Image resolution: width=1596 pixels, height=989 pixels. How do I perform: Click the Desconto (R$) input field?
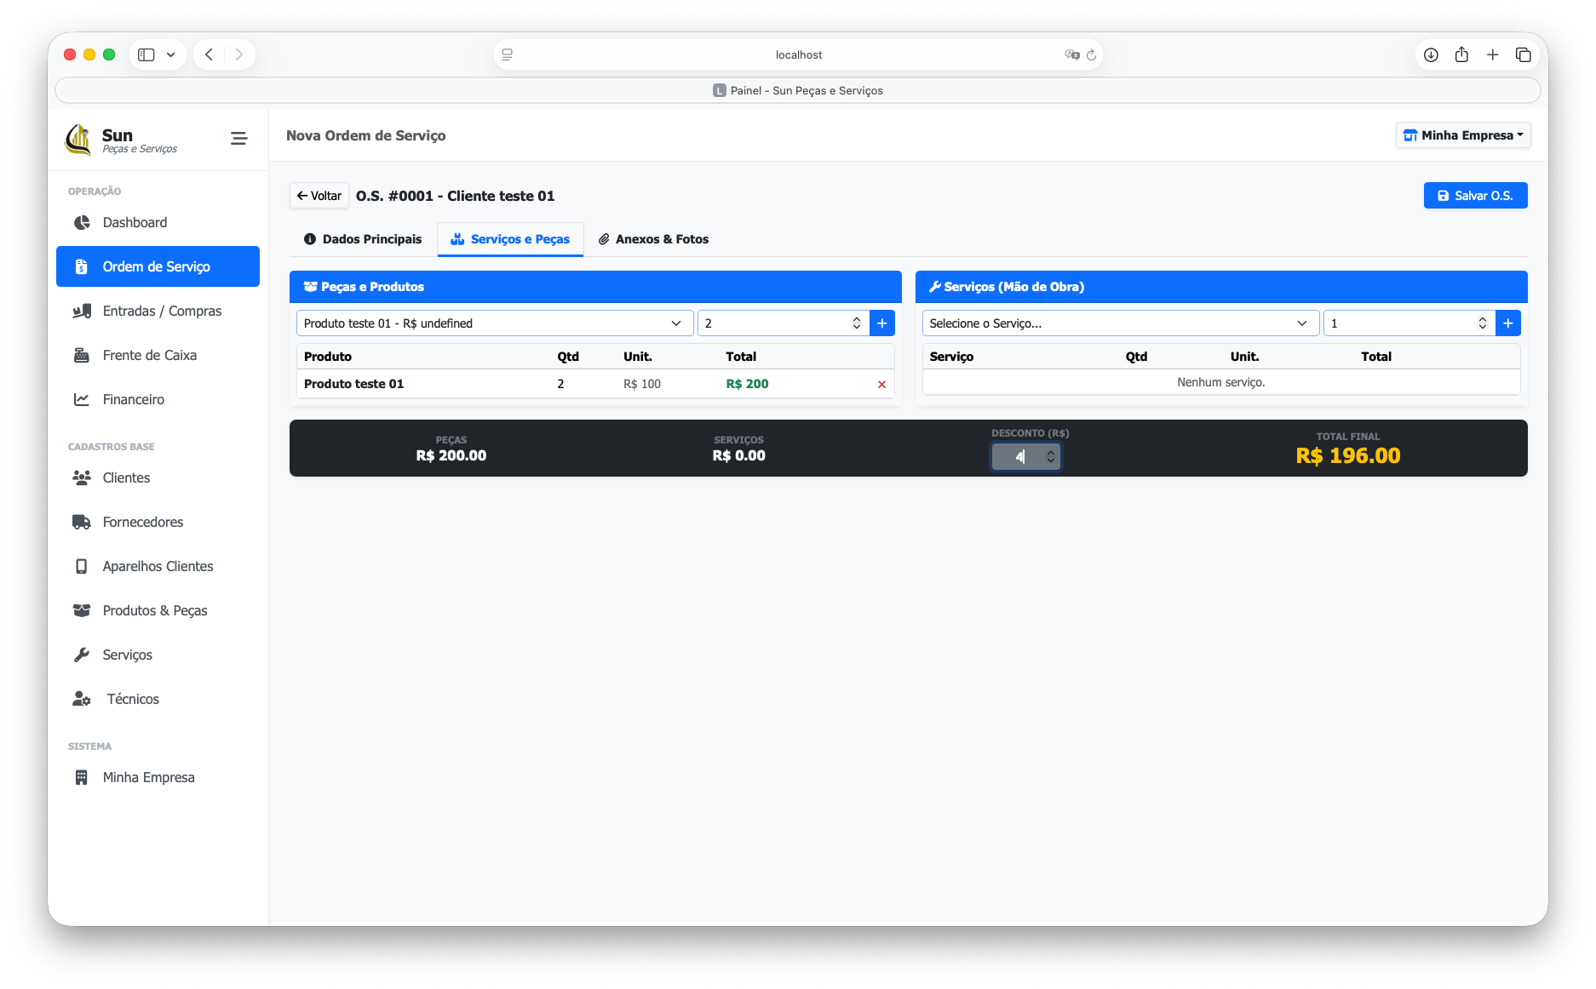coord(1018,457)
